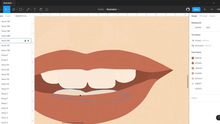Select the Frame tool
Viewport: 220px width, 124px height.
14,9
